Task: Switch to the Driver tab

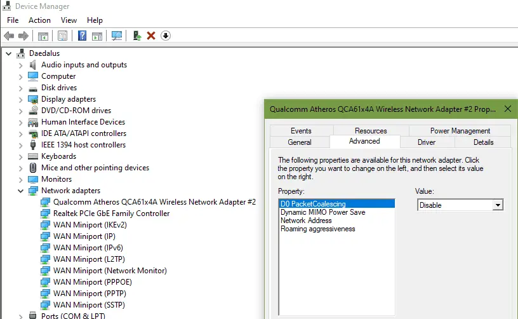Action: tap(427, 142)
